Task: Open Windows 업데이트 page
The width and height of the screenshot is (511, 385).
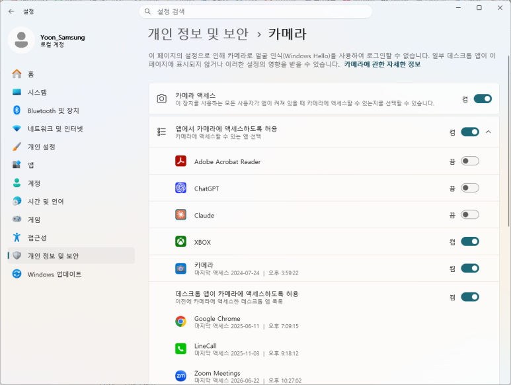Action: 71,274
